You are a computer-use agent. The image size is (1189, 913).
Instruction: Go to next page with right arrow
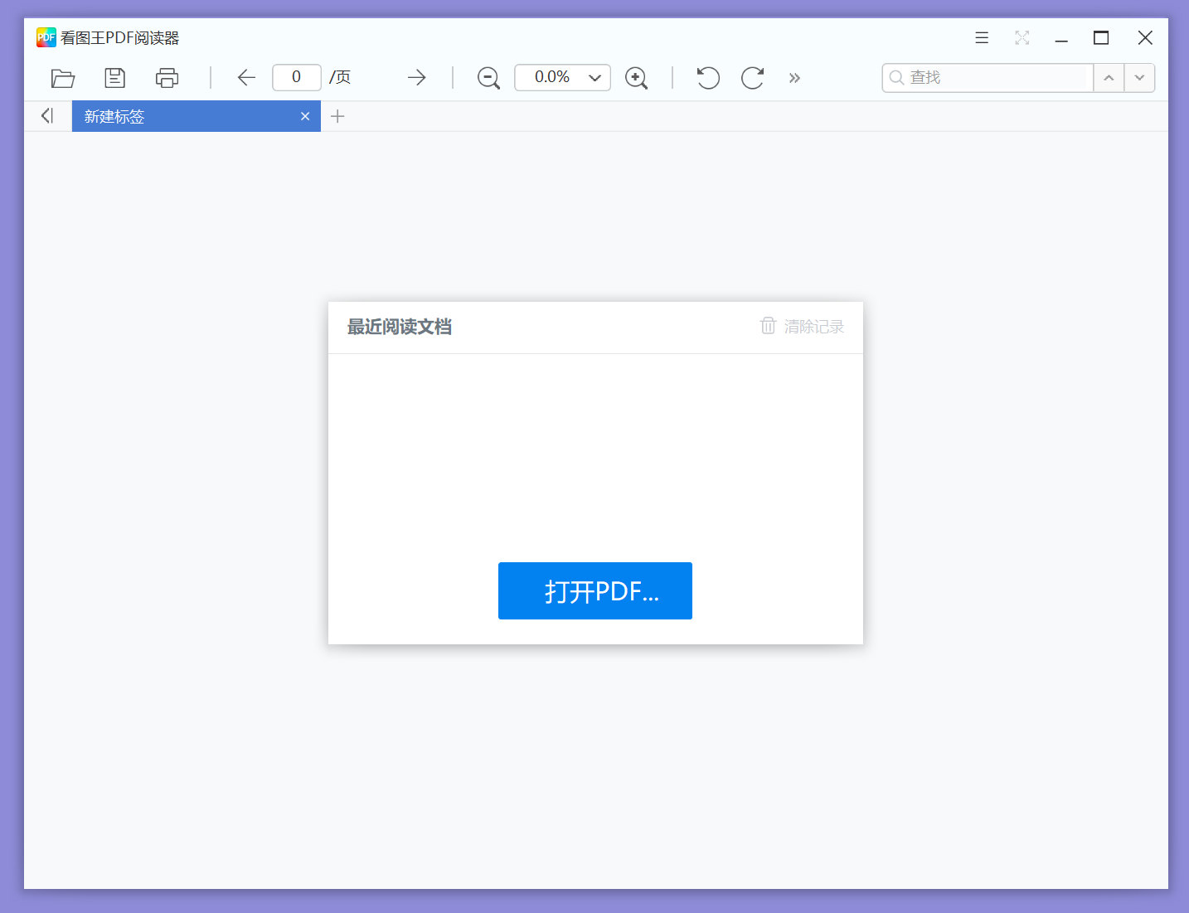pos(416,78)
